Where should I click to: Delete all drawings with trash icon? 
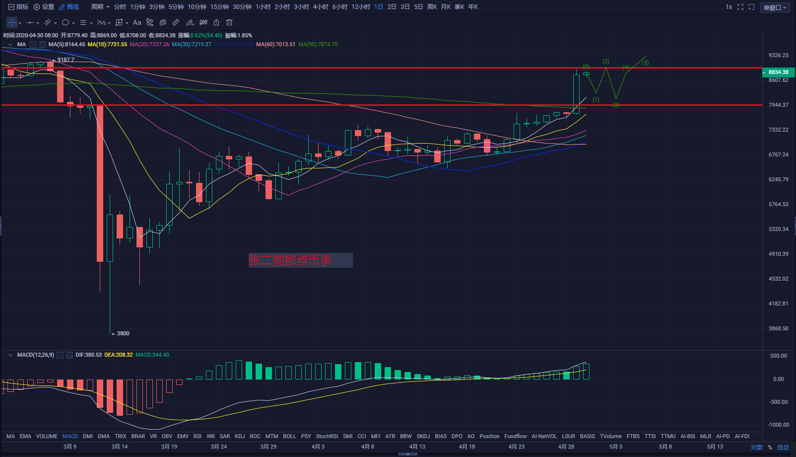[x=229, y=22]
